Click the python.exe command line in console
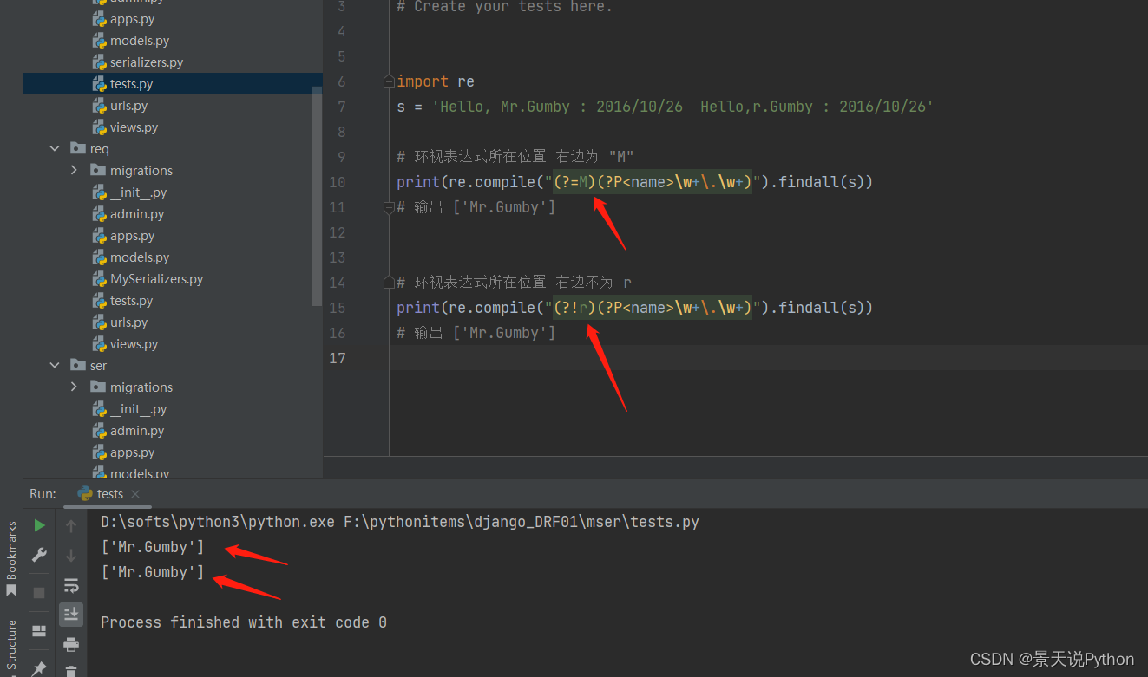 (x=400, y=522)
